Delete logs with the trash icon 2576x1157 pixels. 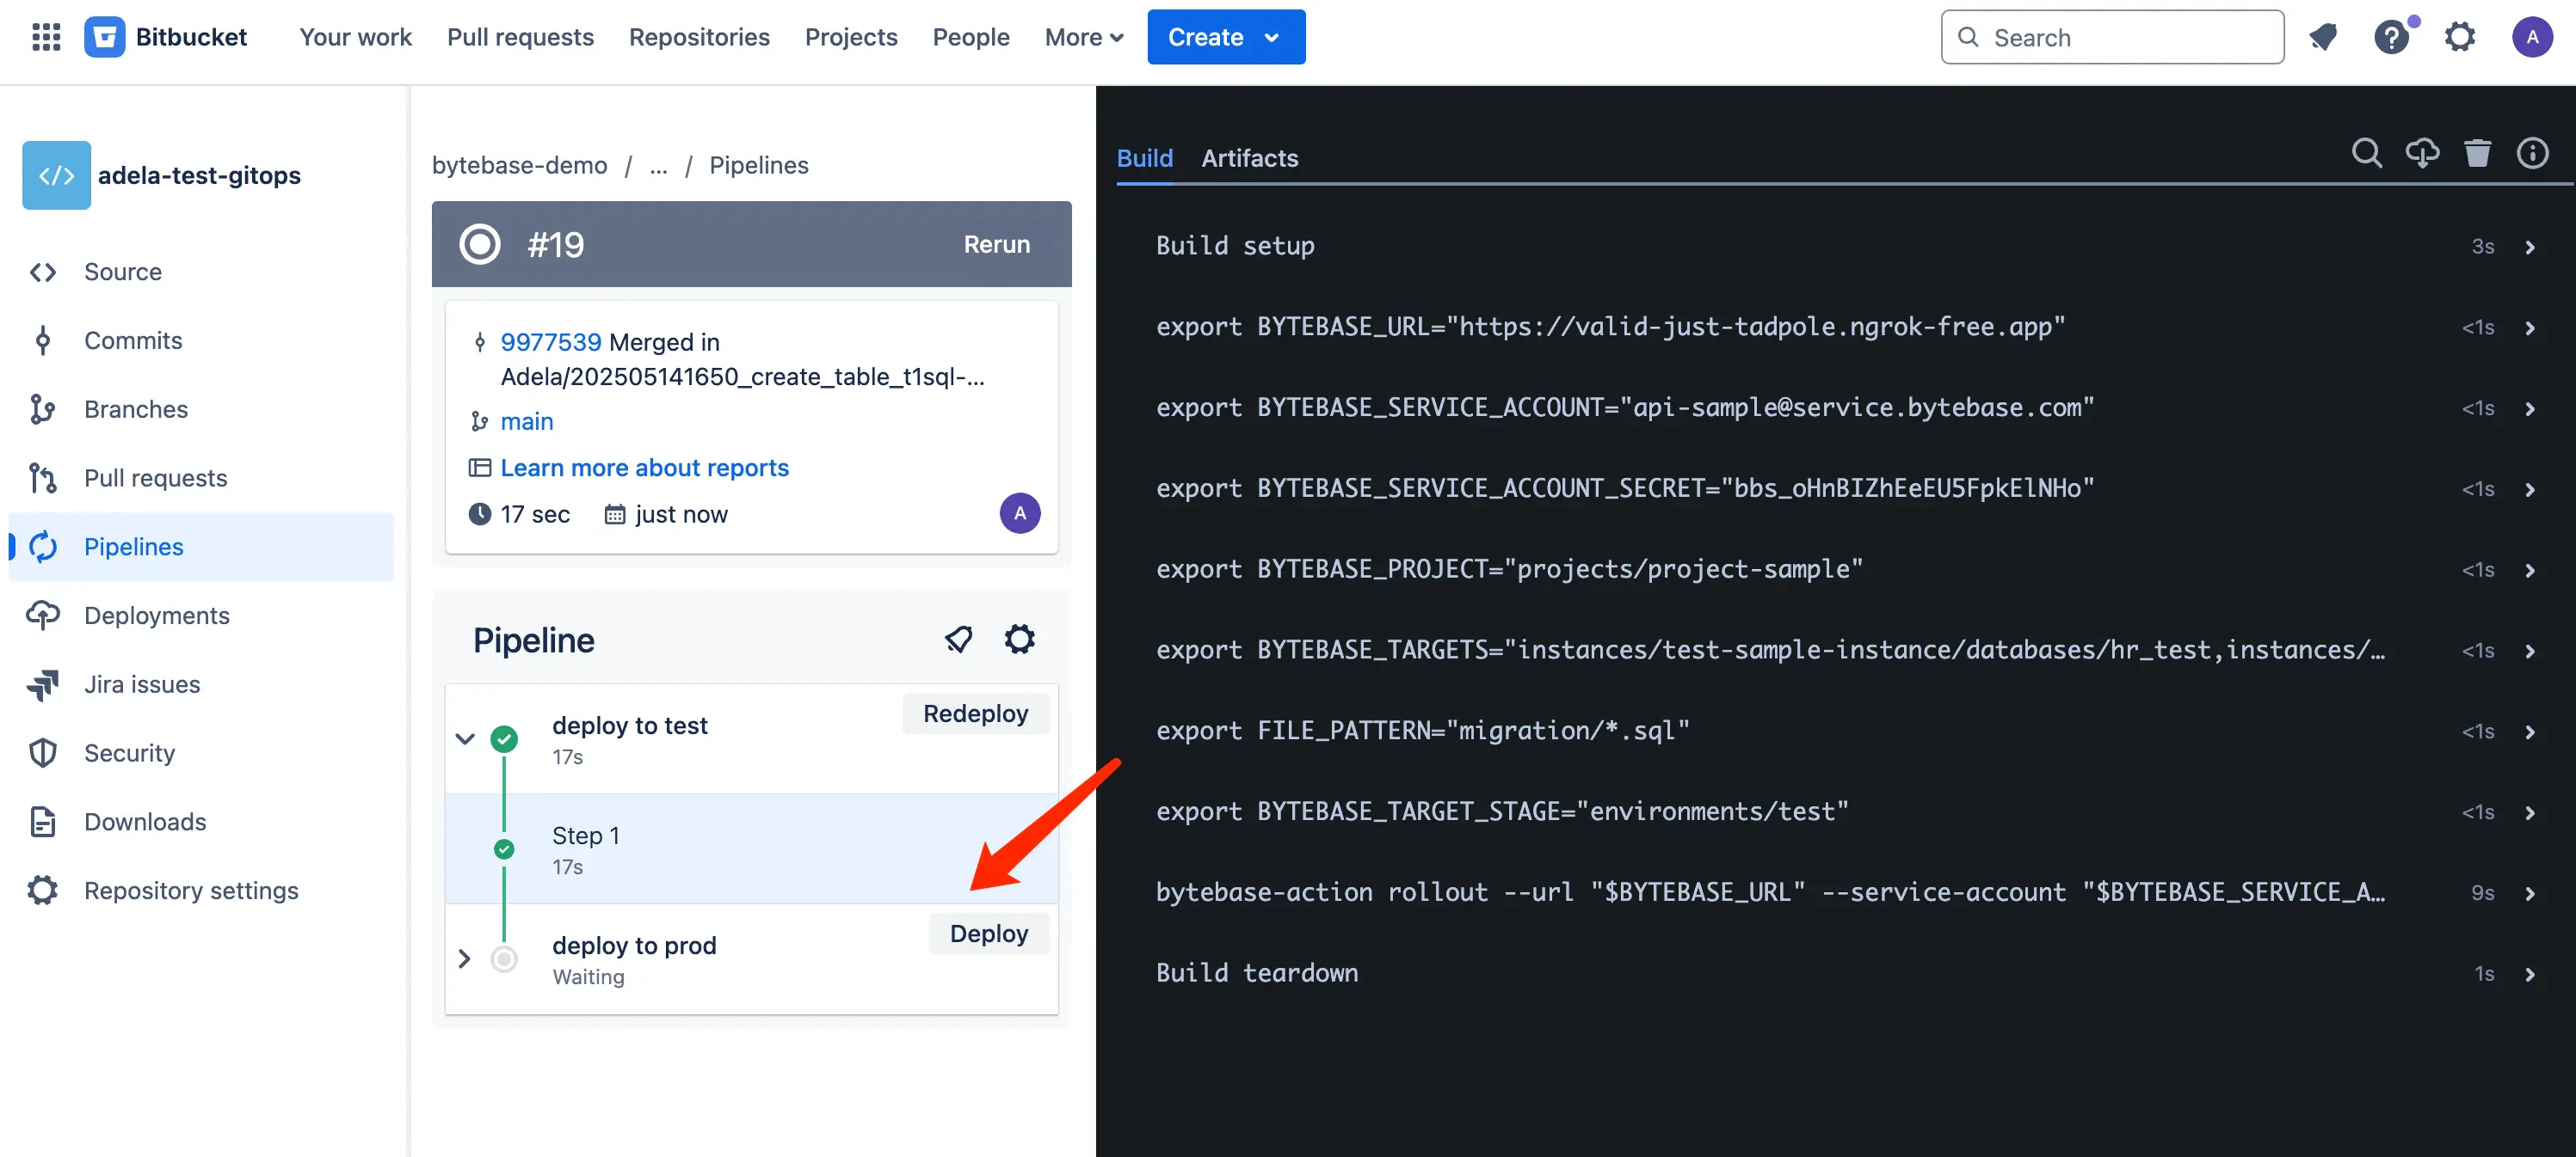(2477, 153)
